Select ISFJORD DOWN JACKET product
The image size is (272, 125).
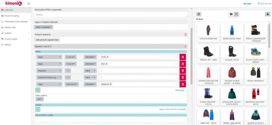(232, 75)
